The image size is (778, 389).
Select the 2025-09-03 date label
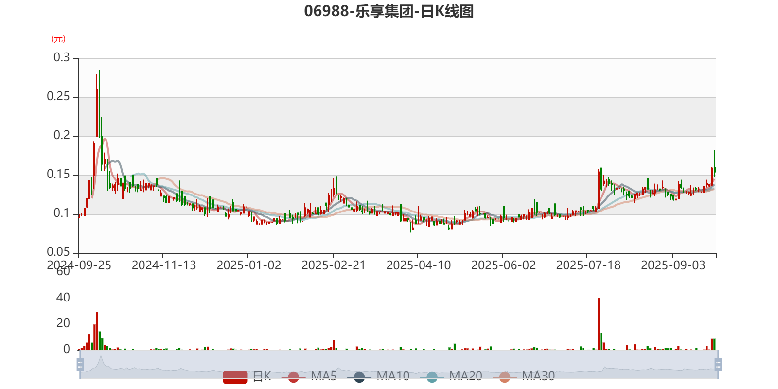(673, 265)
